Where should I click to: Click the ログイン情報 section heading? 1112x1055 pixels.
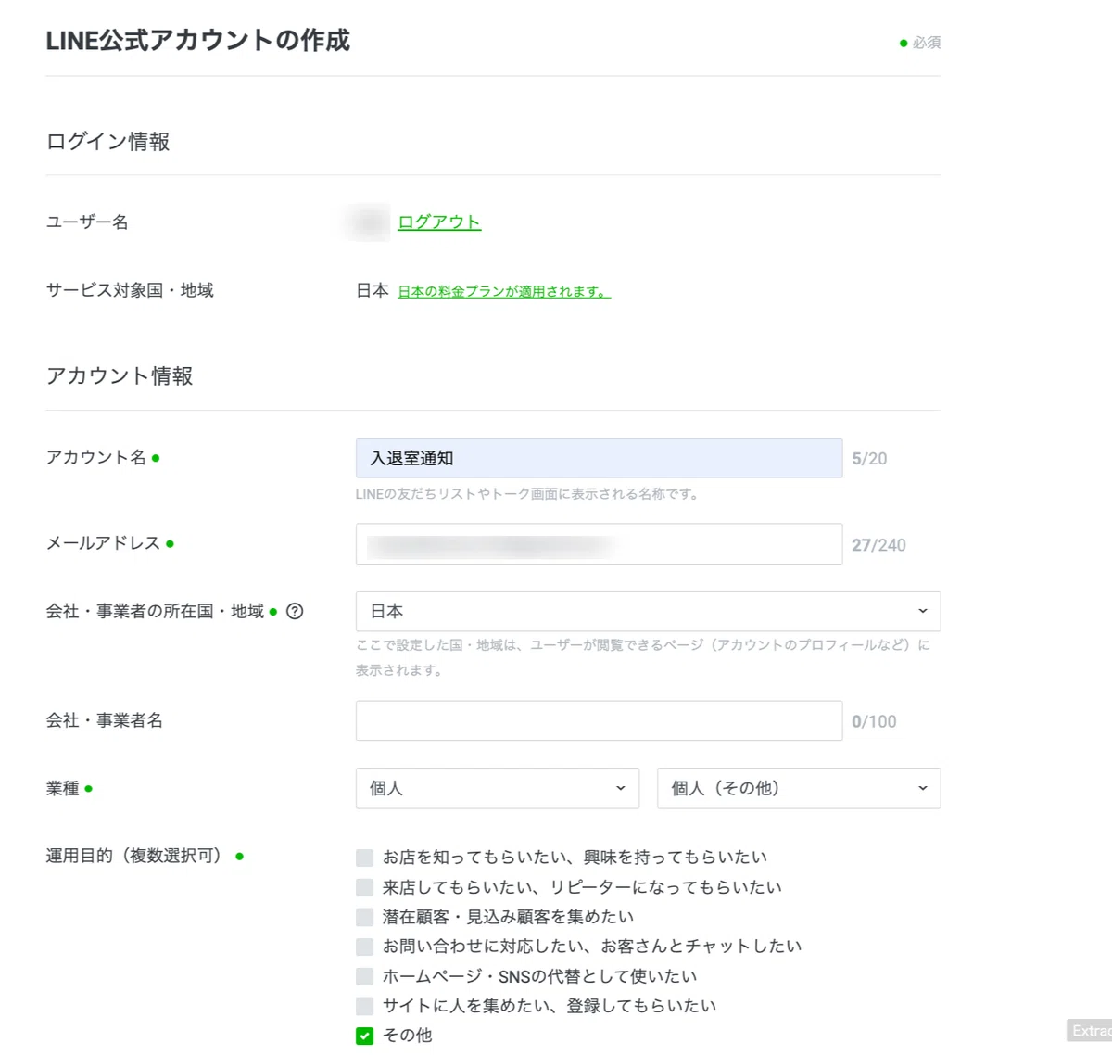[107, 142]
